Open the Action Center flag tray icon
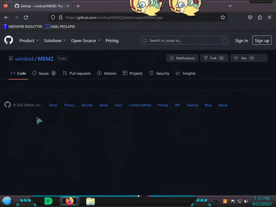The image size is (276, 207). click(233, 201)
